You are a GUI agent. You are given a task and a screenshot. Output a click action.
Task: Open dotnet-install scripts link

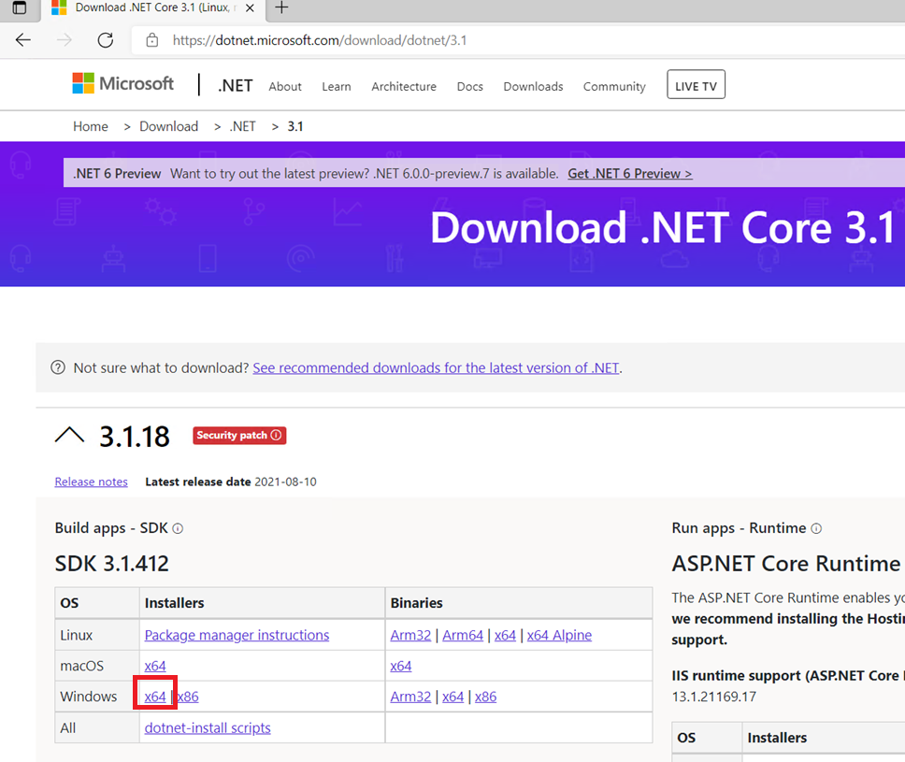(208, 727)
